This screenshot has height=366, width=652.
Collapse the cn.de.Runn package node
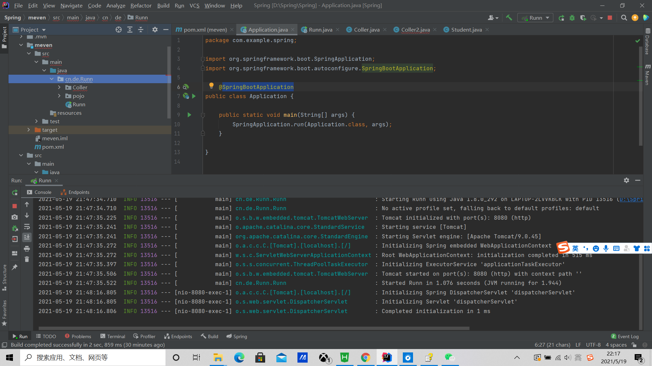coord(52,79)
